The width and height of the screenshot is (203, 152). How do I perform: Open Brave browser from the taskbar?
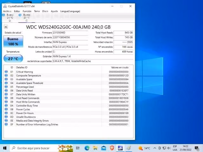click(x=112, y=148)
